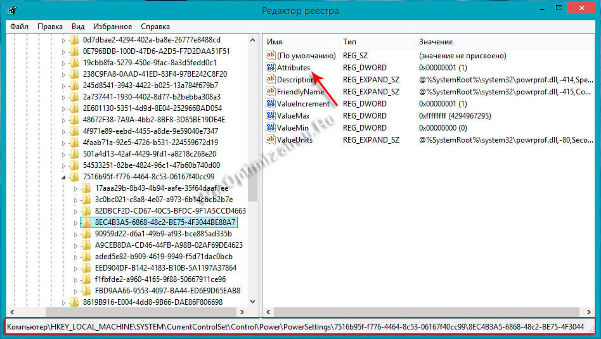Screen dimensions: 601x339
Task: Select the FriendlyName value name
Action: pos(300,91)
